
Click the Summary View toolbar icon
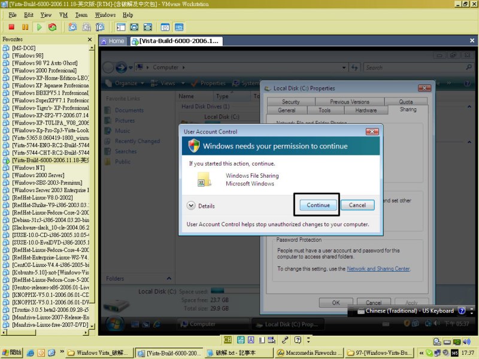pyautogui.click(x=165, y=27)
